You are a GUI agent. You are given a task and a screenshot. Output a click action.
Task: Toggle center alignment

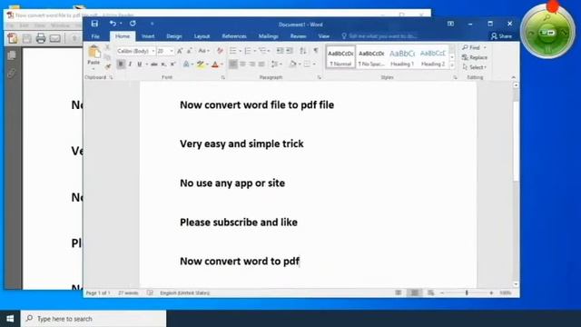tap(242, 64)
